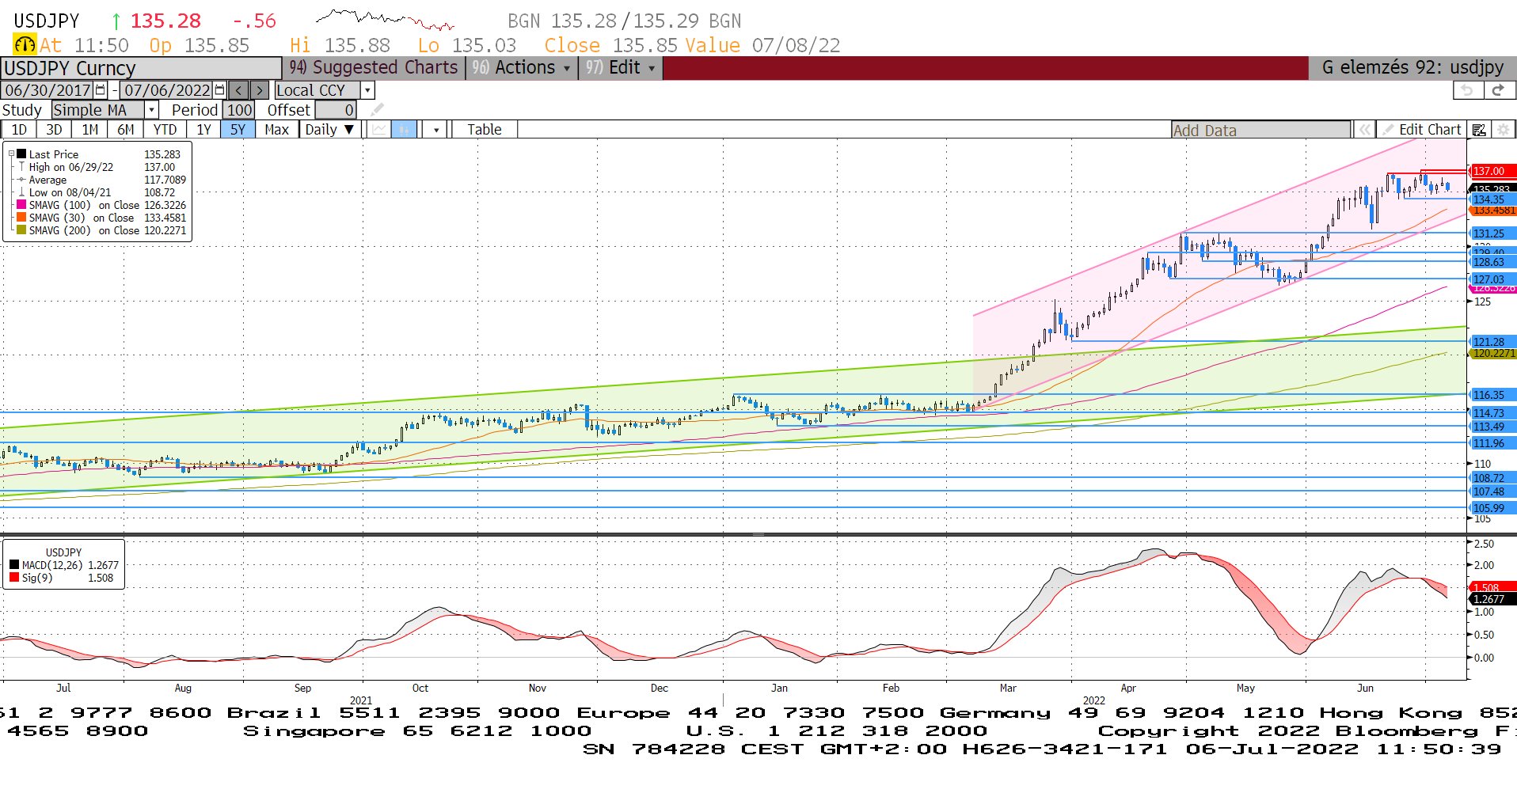The image size is (1517, 793).
Task: Click the pencil icon beside Offset field
Action: (x=377, y=110)
